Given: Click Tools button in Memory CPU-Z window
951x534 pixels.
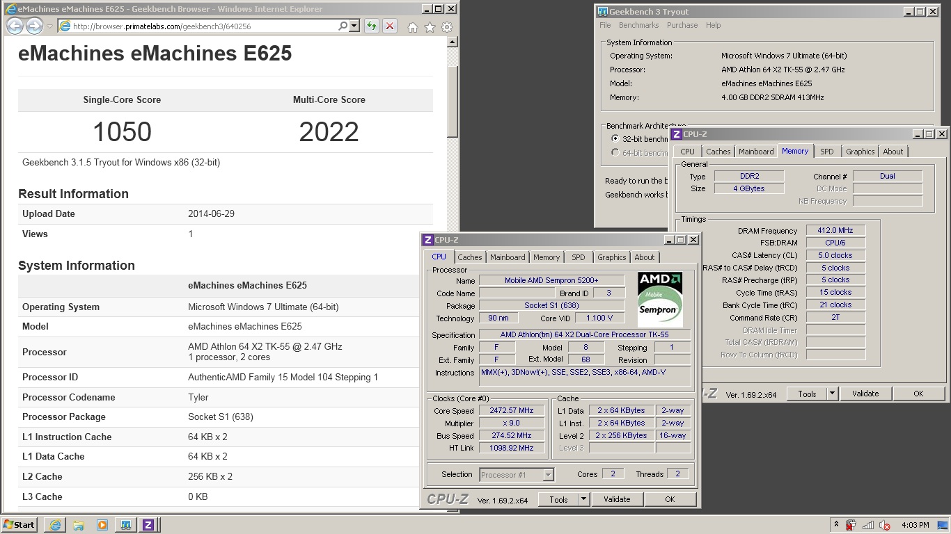Looking at the screenshot, I should click(807, 394).
